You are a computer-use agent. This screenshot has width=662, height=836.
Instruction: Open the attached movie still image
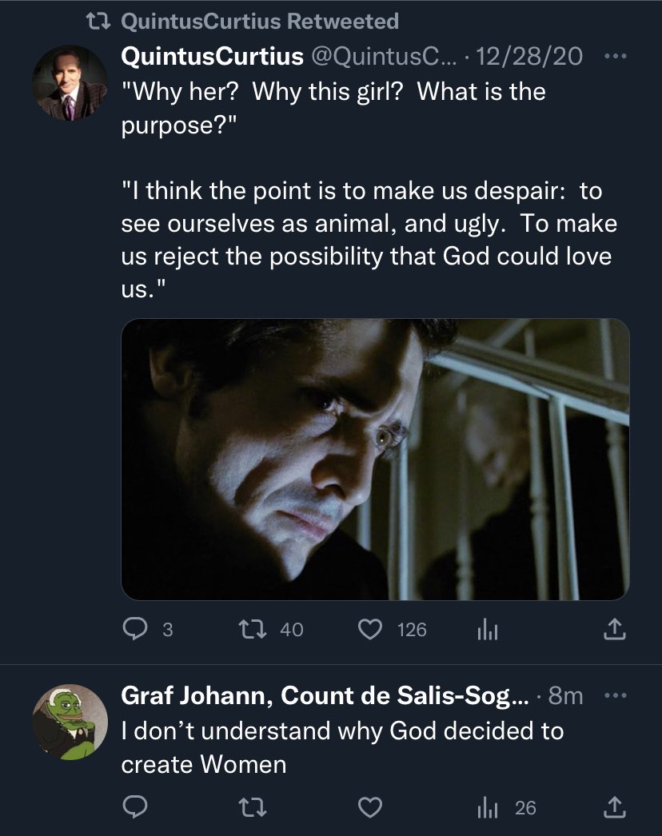click(x=375, y=459)
